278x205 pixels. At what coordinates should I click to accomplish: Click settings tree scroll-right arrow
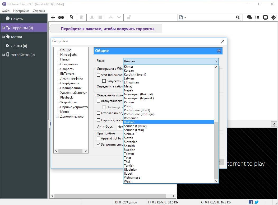point(86,151)
